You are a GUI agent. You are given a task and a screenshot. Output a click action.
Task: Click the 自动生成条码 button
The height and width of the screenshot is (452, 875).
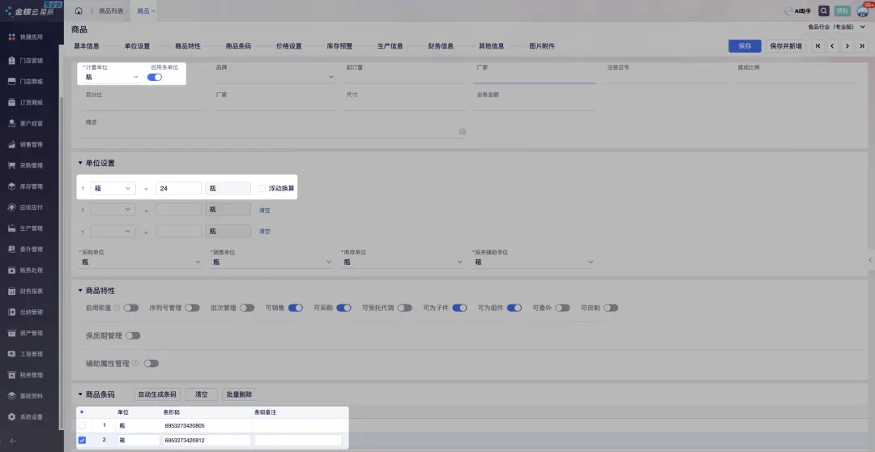pyautogui.click(x=157, y=394)
